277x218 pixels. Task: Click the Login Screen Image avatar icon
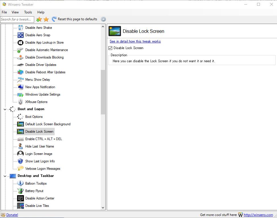pyautogui.click(x=20, y=154)
